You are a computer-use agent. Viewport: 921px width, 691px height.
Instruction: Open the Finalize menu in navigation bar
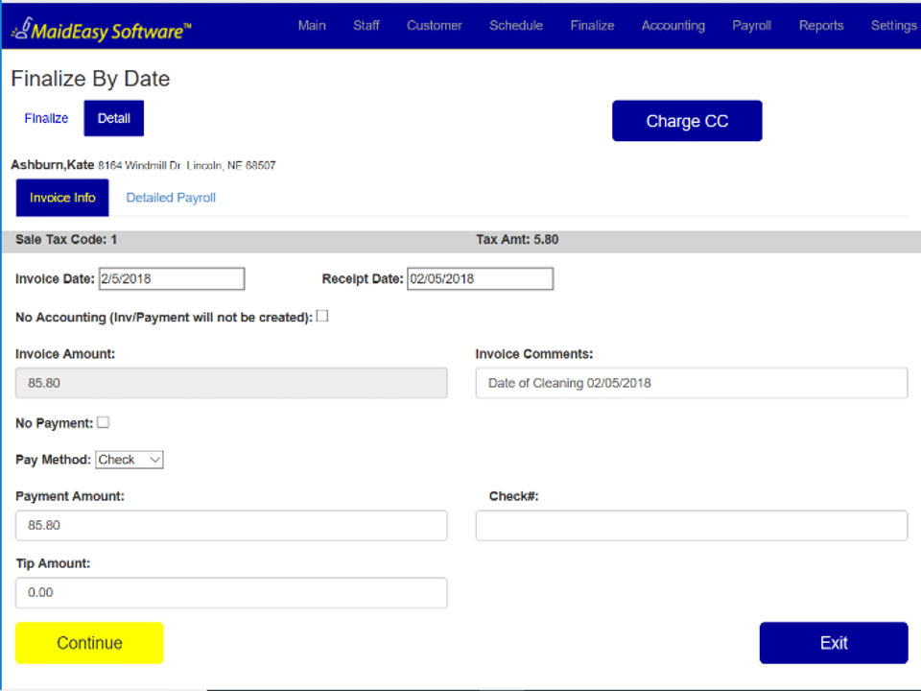[592, 25]
